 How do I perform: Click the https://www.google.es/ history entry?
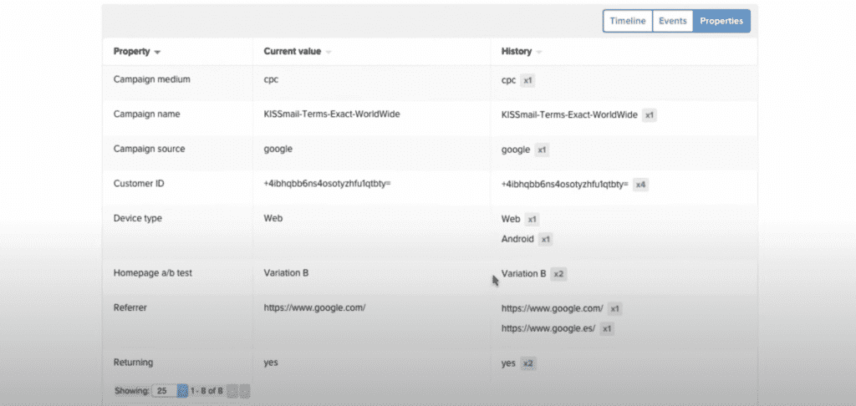548,328
